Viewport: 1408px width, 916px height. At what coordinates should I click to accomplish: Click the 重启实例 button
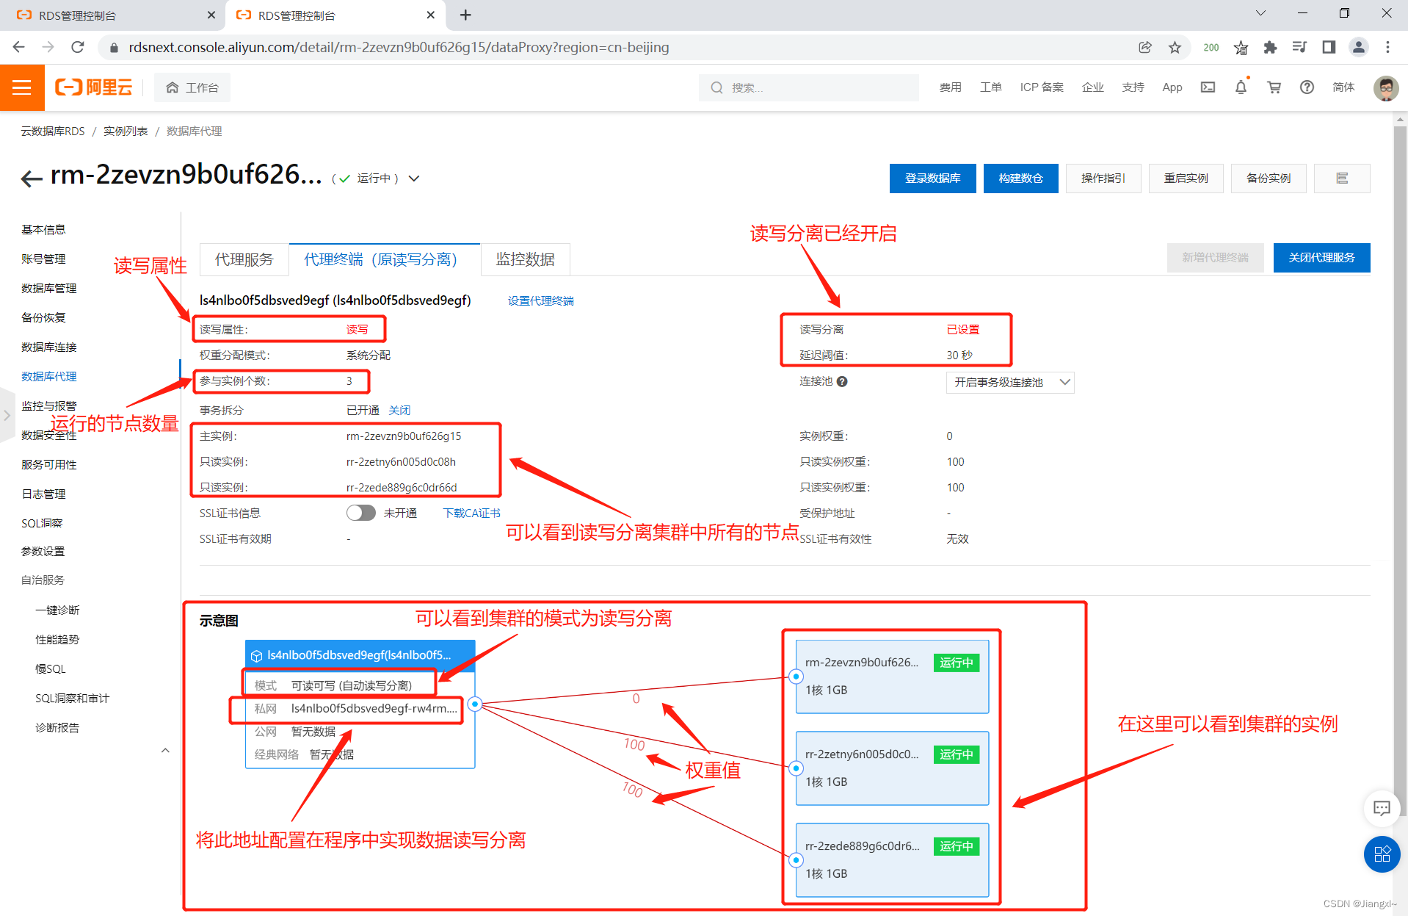tap(1186, 178)
